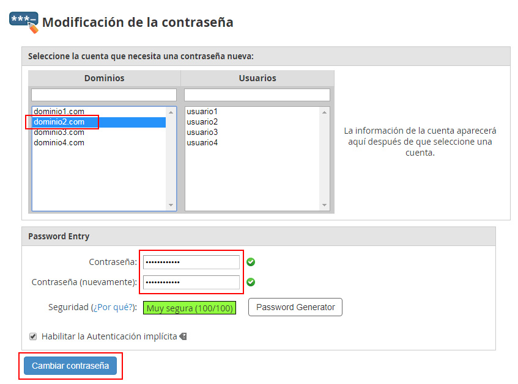Click into the Contraseña (nuevamente) input
The image size is (518, 384).
coord(191,282)
